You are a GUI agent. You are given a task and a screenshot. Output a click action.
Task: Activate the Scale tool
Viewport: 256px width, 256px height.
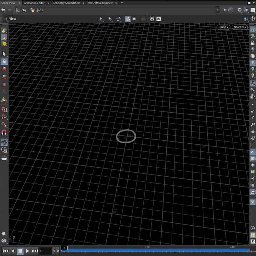4,84
